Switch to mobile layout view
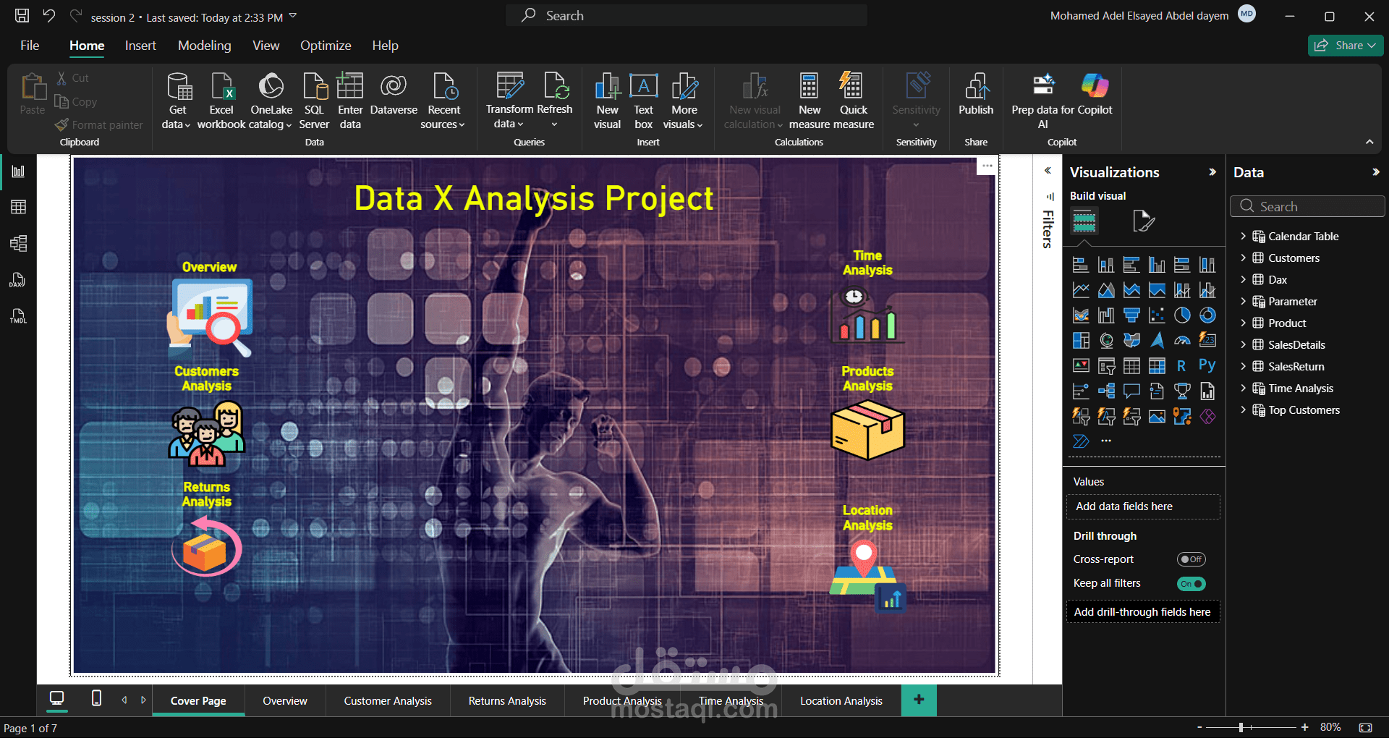The width and height of the screenshot is (1389, 738). (95, 700)
